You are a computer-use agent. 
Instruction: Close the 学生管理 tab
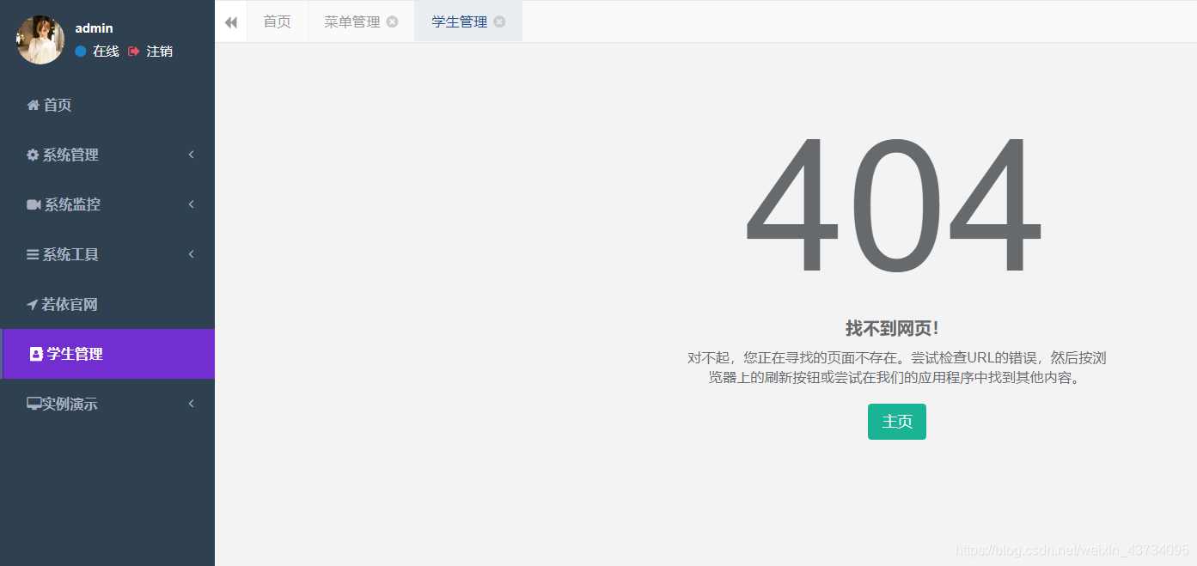pyautogui.click(x=499, y=22)
